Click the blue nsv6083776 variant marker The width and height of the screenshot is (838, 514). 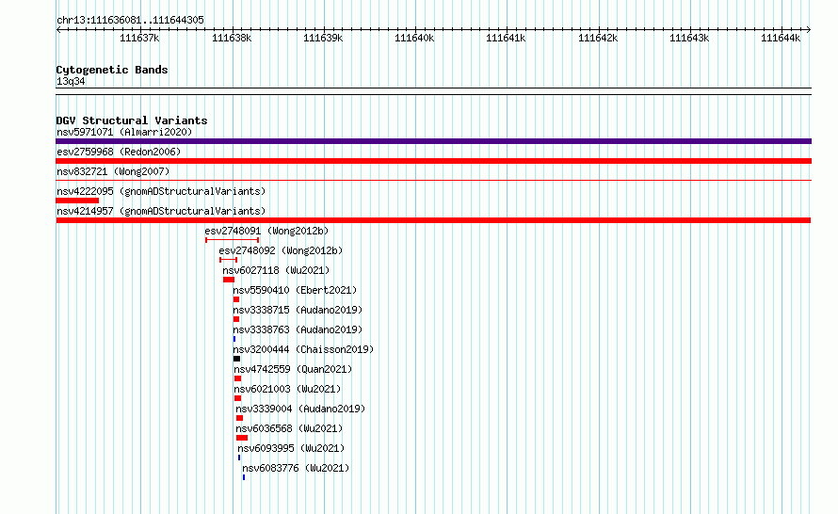[x=244, y=477]
